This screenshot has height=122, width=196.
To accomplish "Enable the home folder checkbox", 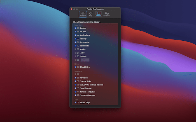I will tap(76, 60).
